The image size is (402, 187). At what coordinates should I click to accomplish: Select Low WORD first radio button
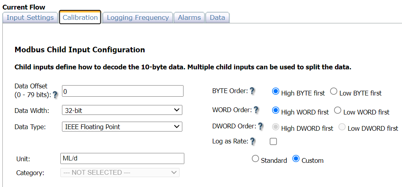[x=338, y=111]
